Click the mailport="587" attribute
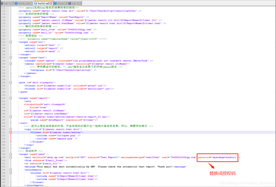This screenshot has height=187, width=276. 76,157
